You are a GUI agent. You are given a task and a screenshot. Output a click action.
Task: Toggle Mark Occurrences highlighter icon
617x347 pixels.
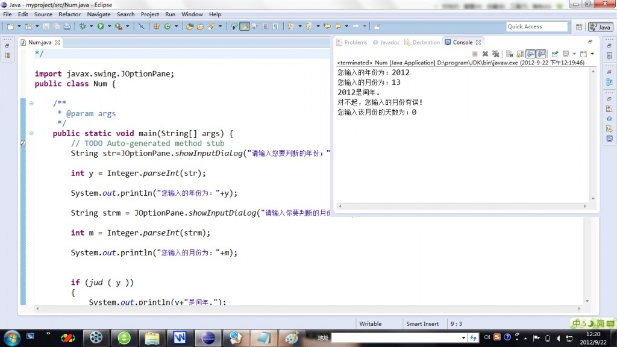tap(245, 27)
